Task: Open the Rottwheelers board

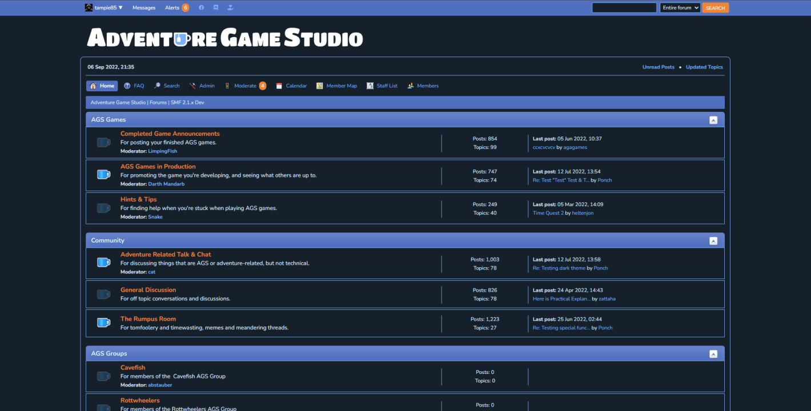Action: pos(140,401)
